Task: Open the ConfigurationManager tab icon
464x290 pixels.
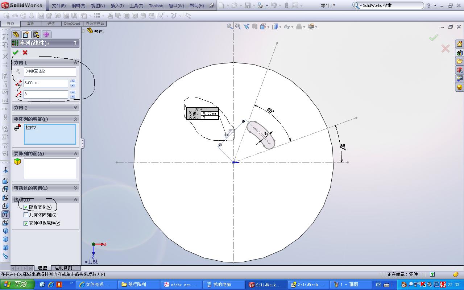Action: [36, 34]
